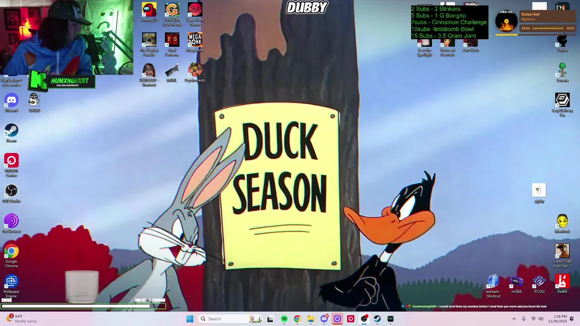
Task: Open Google Chrome desktop shortcut
Action: (x=11, y=256)
